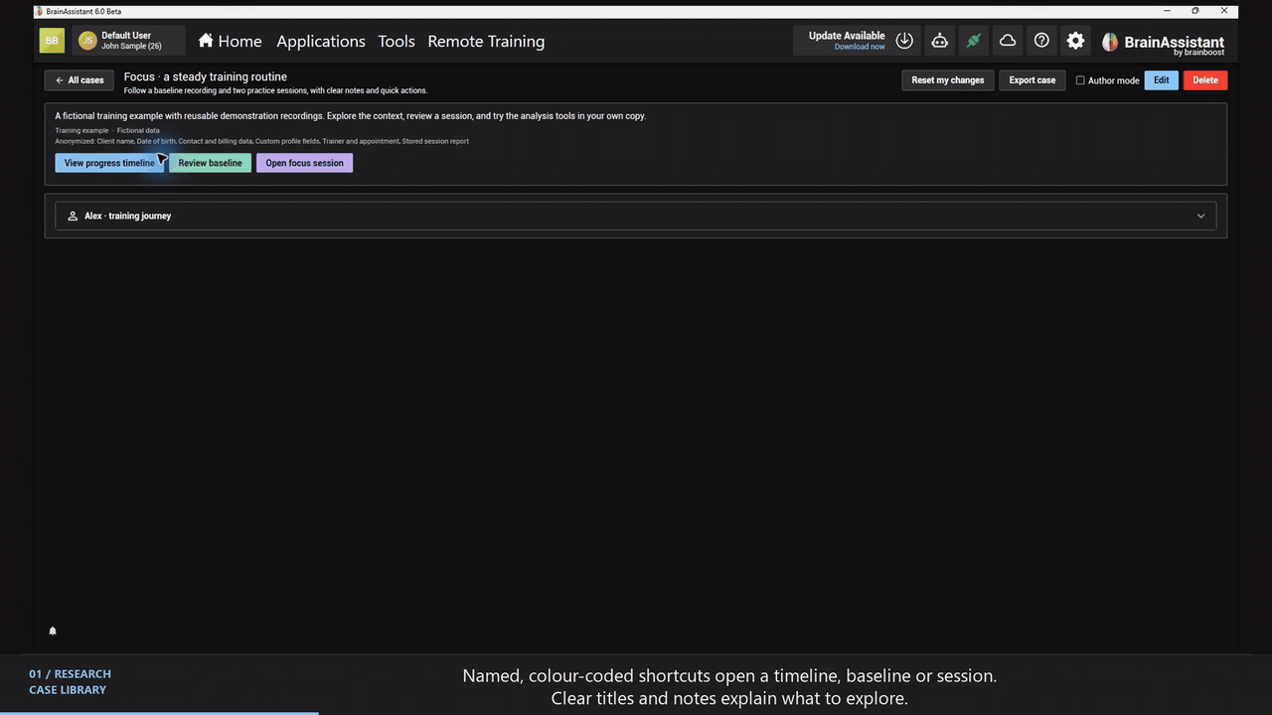The height and width of the screenshot is (715, 1272).
Task: Open settings with the gear icon
Action: pos(1075,41)
